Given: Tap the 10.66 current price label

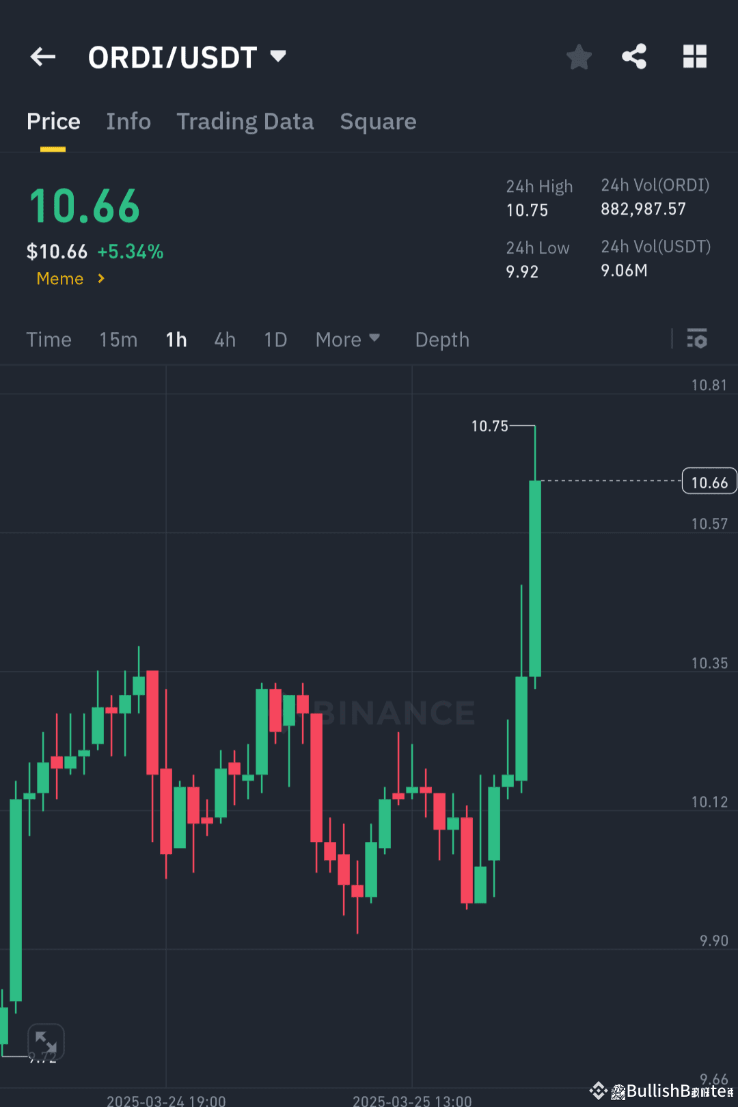Looking at the screenshot, I should (x=709, y=481).
